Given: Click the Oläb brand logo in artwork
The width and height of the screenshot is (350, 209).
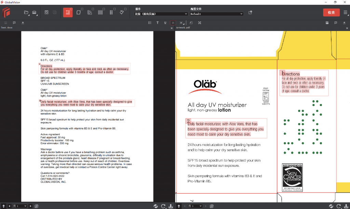Looking at the screenshot, I should point(205,87).
